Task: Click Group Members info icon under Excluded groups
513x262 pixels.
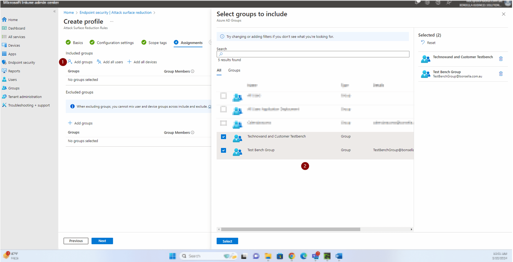Action: [193, 132]
